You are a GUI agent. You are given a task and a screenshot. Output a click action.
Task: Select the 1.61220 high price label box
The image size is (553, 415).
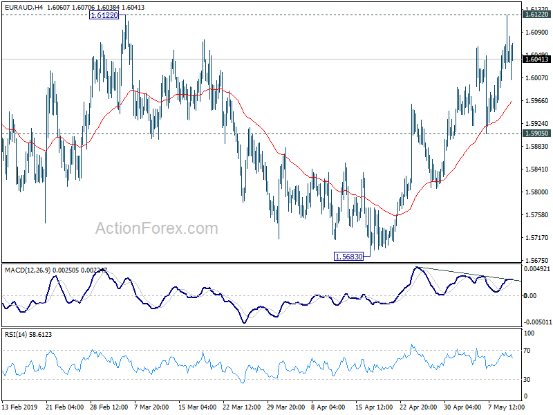point(104,15)
